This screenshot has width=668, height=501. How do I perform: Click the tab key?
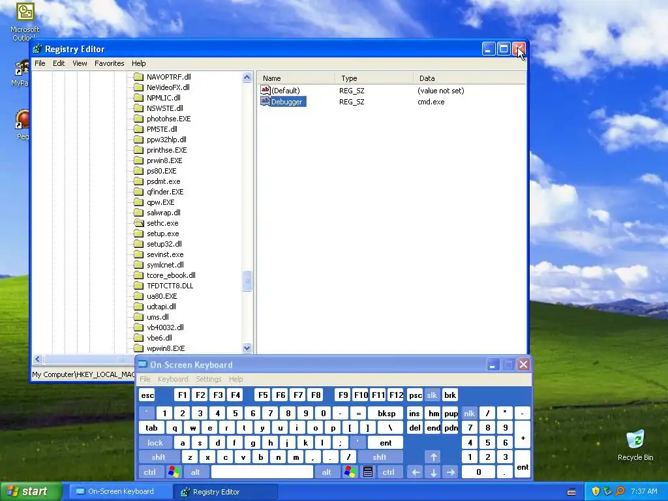tap(151, 428)
